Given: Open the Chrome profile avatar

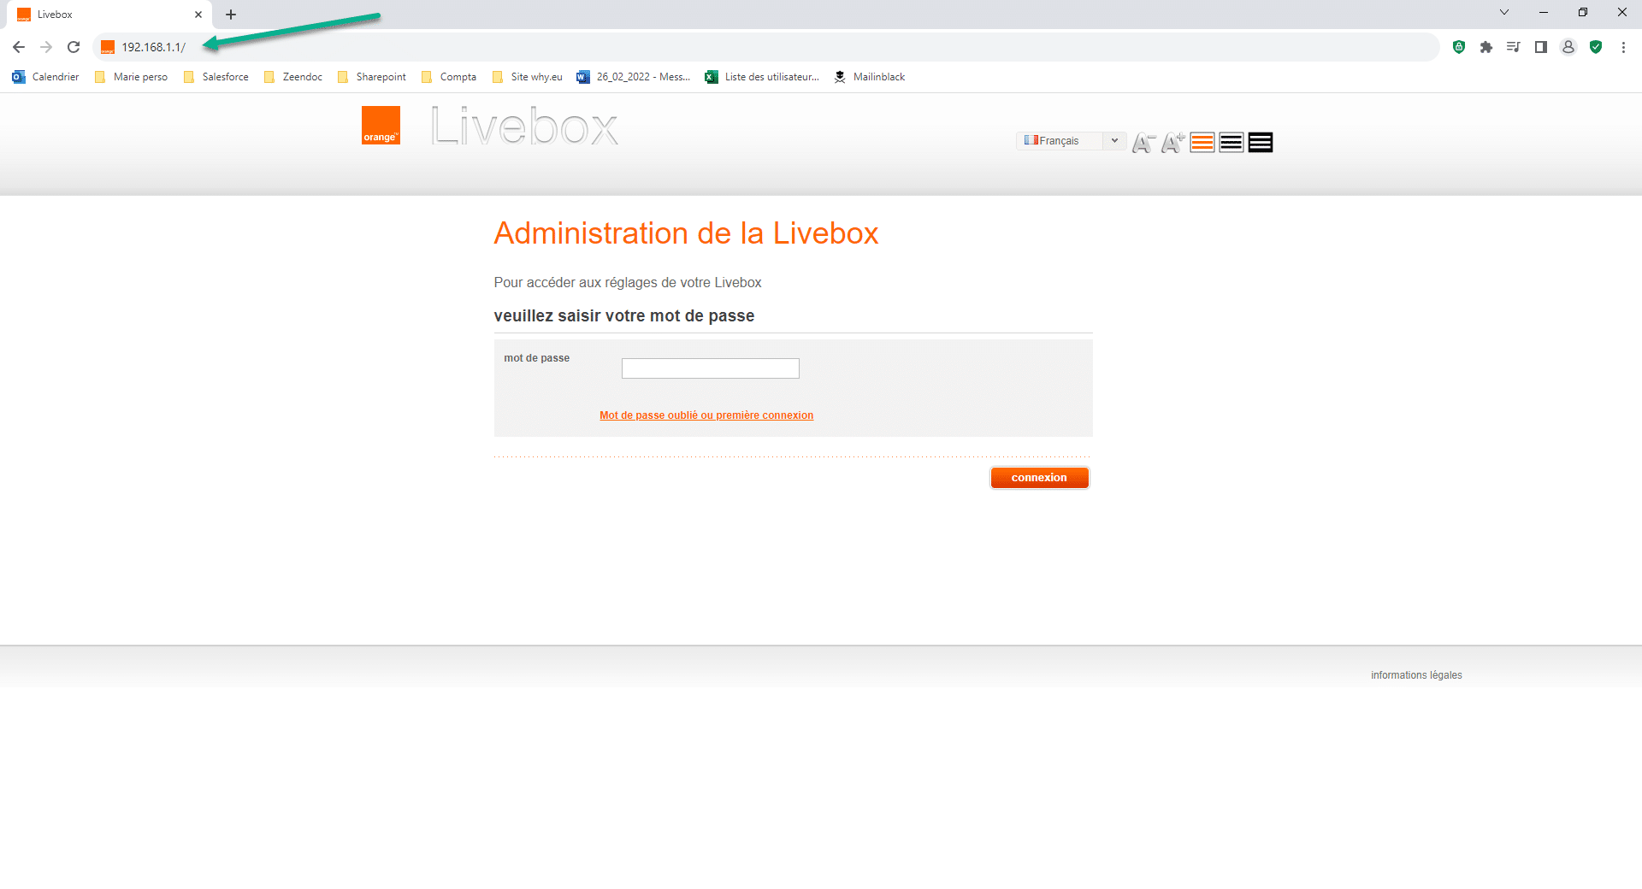Looking at the screenshot, I should coord(1568,47).
